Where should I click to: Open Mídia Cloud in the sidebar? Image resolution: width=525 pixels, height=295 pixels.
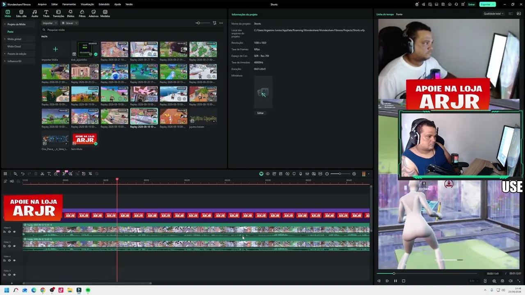pyautogui.click(x=14, y=46)
